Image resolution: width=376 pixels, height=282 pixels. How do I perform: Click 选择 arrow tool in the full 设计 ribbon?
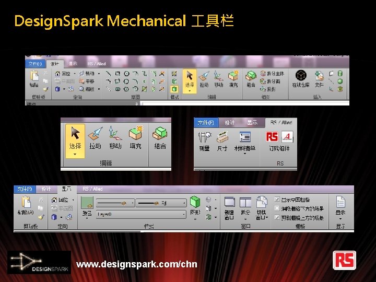[x=190, y=81]
